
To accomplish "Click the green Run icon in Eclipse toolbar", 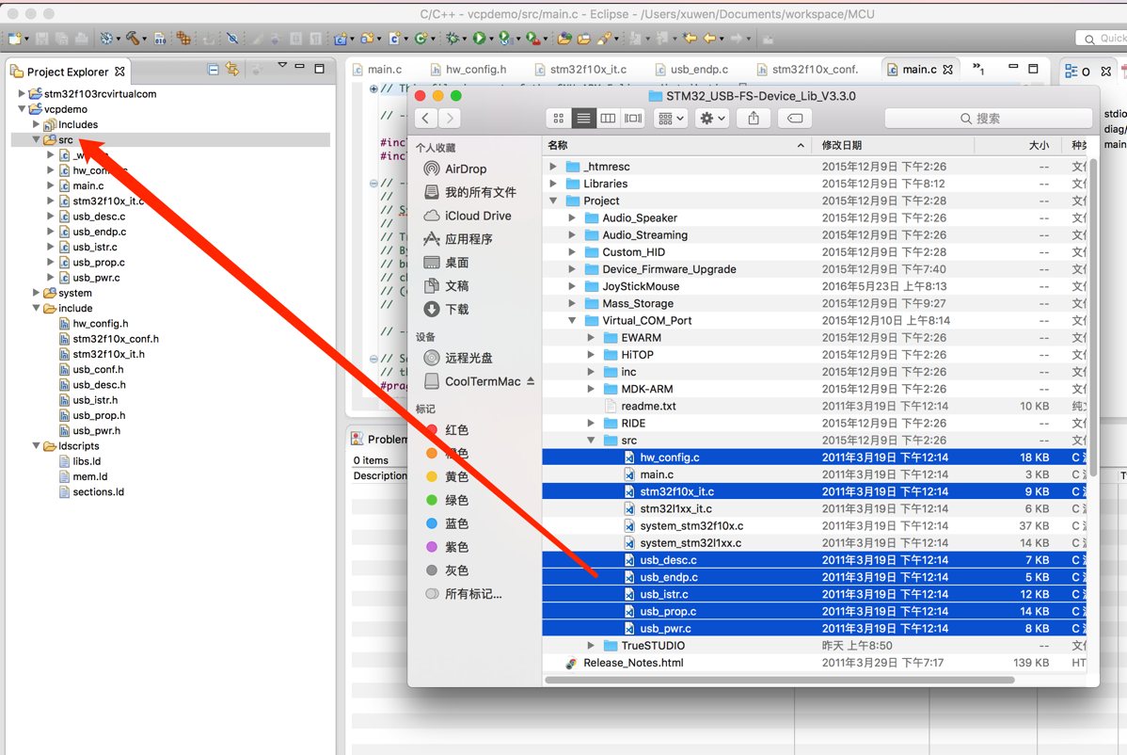I will (x=479, y=38).
